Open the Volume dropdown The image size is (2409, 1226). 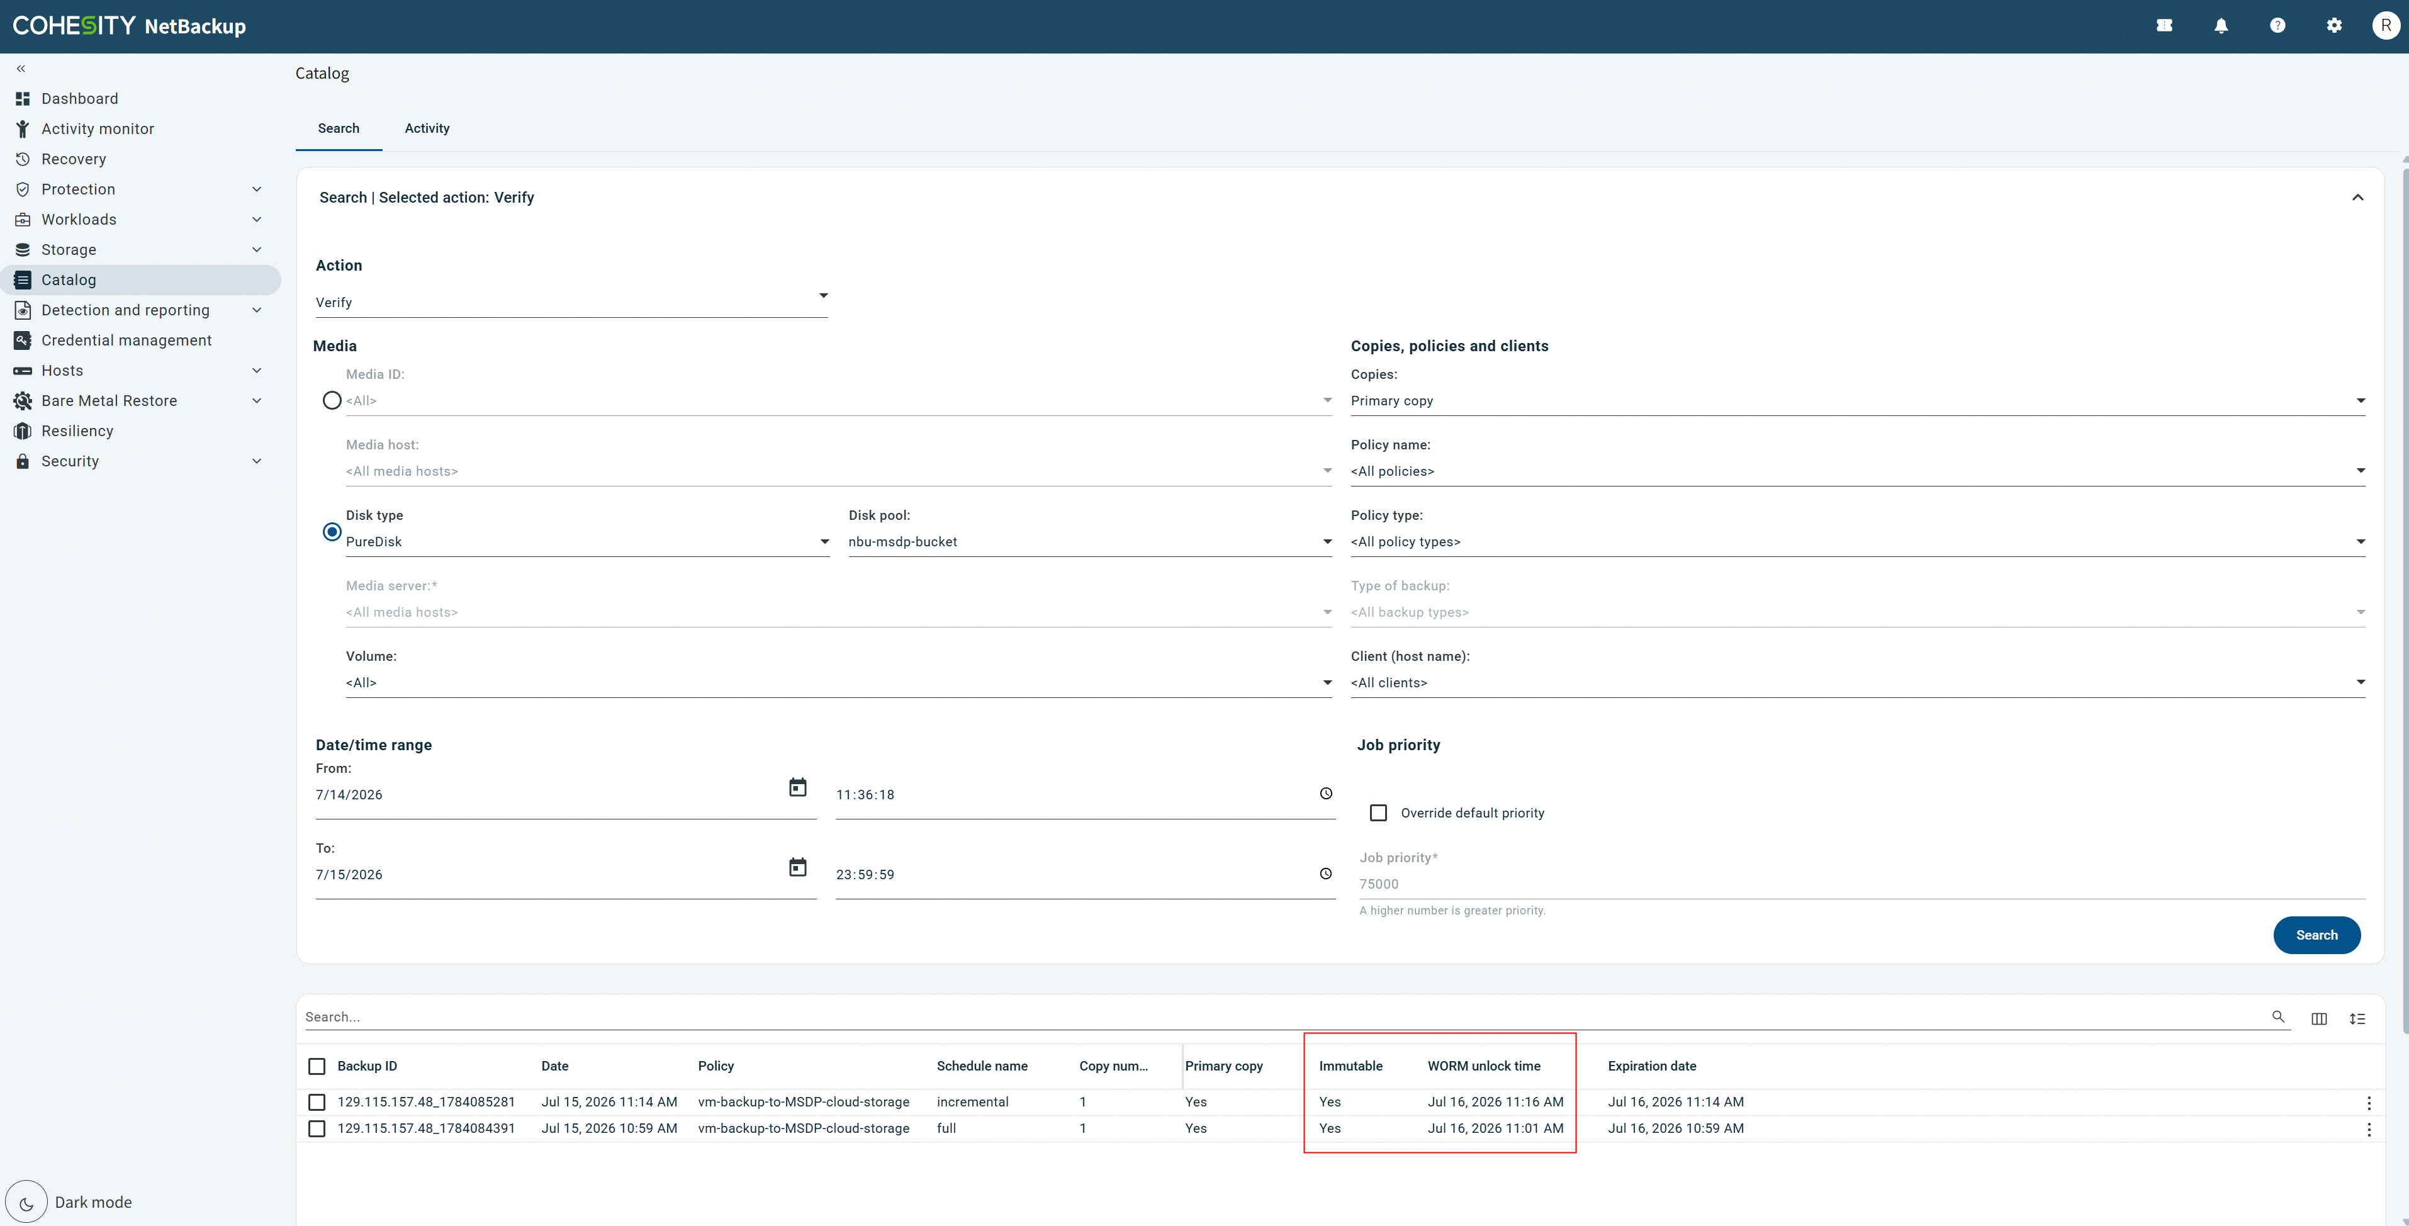point(839,683)
